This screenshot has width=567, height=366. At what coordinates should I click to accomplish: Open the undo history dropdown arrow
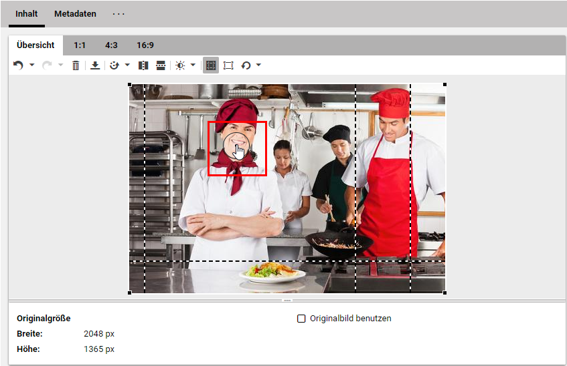tap(32, 65)
